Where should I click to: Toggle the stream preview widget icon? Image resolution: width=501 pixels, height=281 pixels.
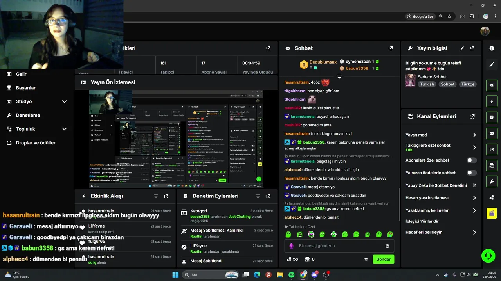pos(492,85)
